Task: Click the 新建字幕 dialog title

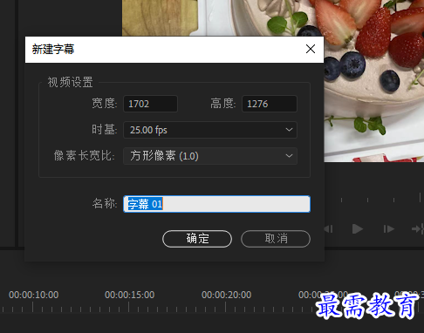Action: coord(53,49)
